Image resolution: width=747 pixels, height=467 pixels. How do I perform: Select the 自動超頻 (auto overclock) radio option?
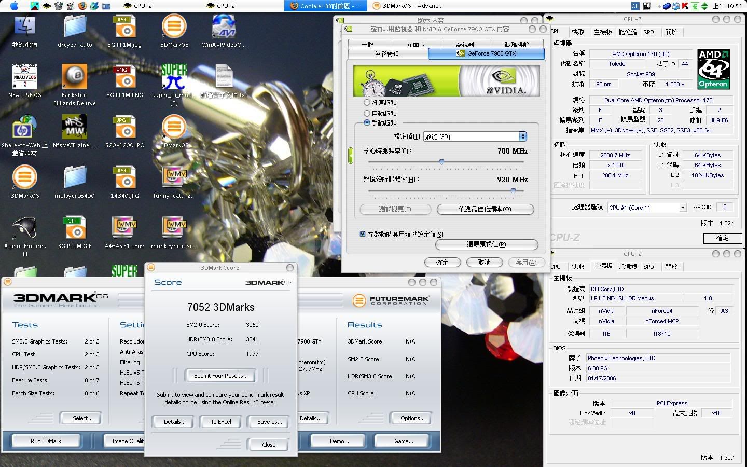[x=367, y=113]
